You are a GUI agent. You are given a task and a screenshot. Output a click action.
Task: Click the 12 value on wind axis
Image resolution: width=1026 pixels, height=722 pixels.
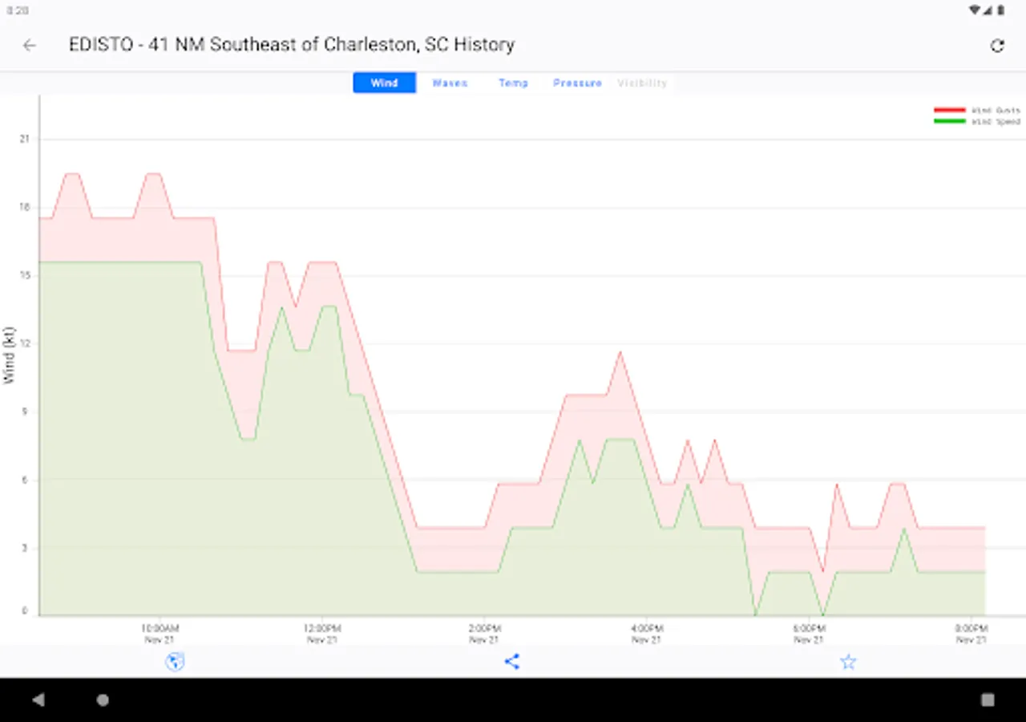coord(24,343)
